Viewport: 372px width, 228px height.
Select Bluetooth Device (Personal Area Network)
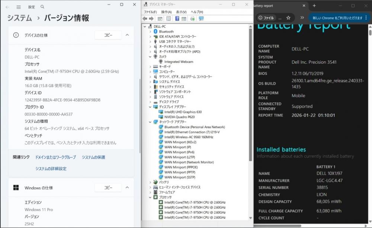pos(195,127)
